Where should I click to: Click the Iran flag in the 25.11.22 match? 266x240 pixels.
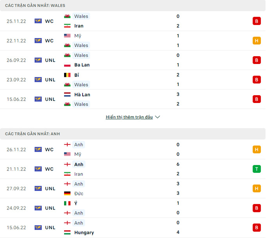tap(67, 26)
